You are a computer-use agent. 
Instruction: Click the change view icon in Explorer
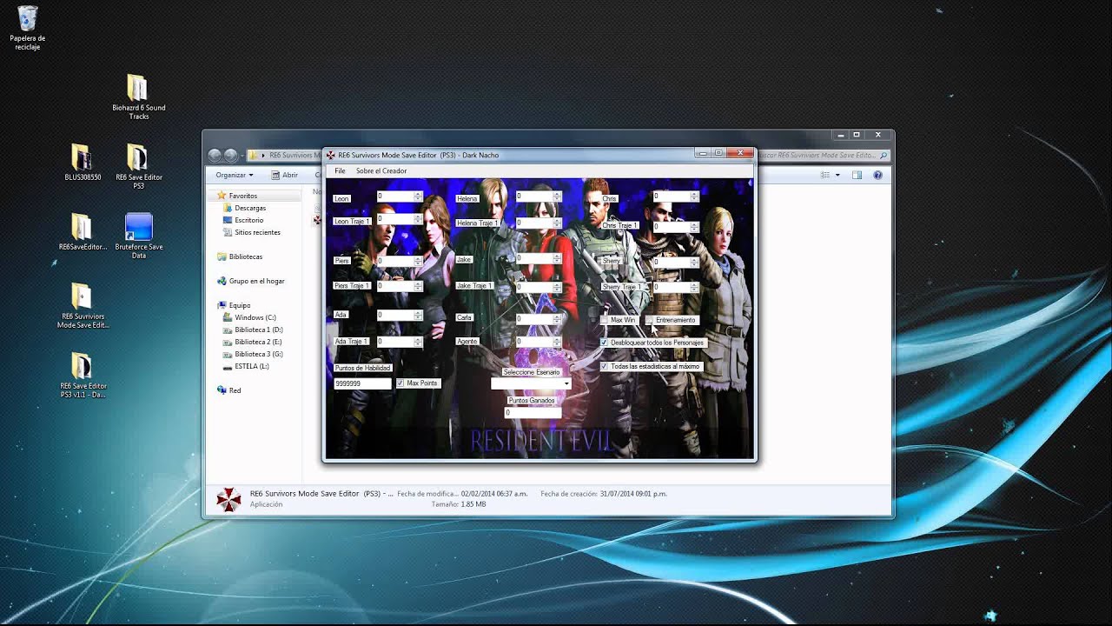pos(826,175)
